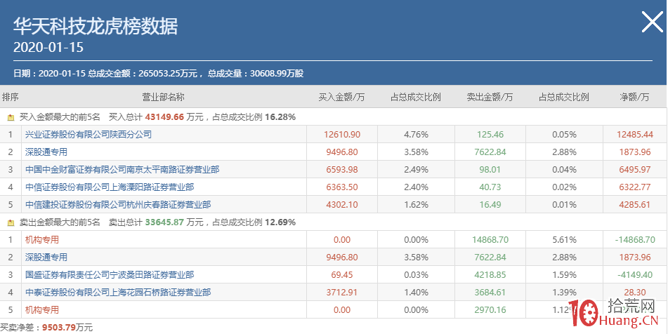The width and height of the screenshot is (668, 334).
Task: Click the 排序 column header
Action: pyautogui.click(x=11, y=97)
